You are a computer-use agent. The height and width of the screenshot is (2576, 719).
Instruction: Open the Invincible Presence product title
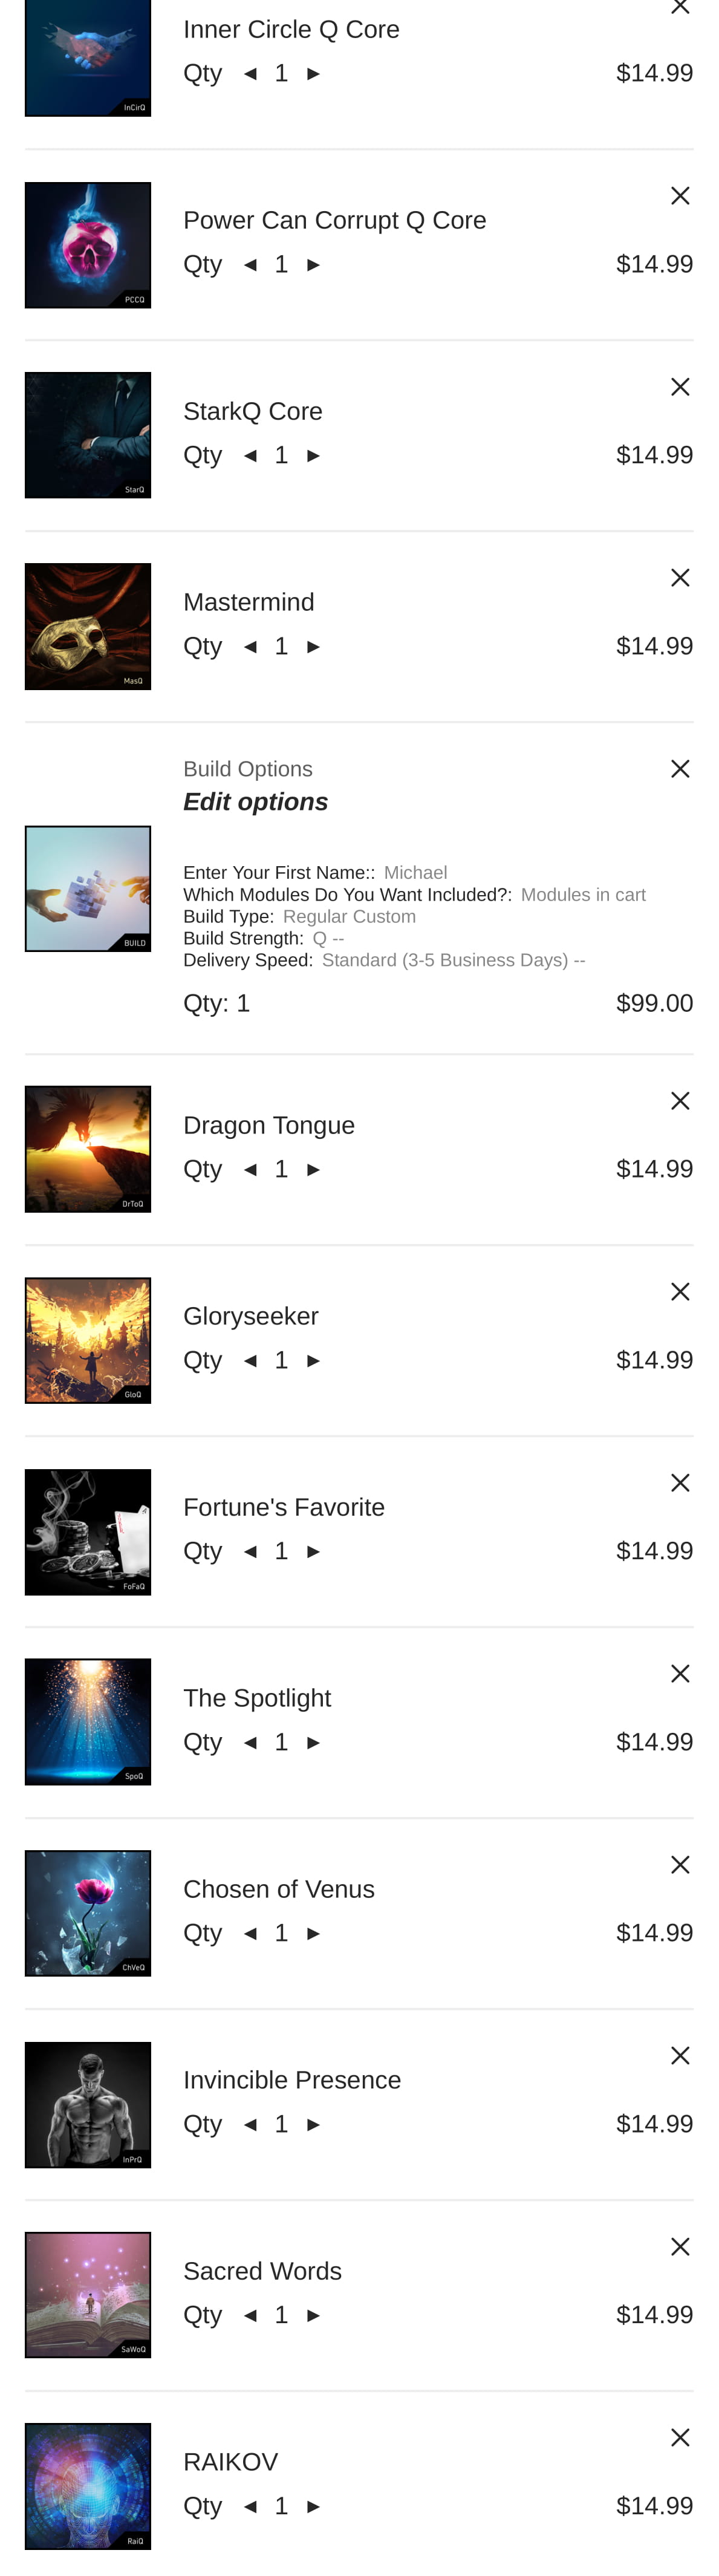click(292, 2080)
